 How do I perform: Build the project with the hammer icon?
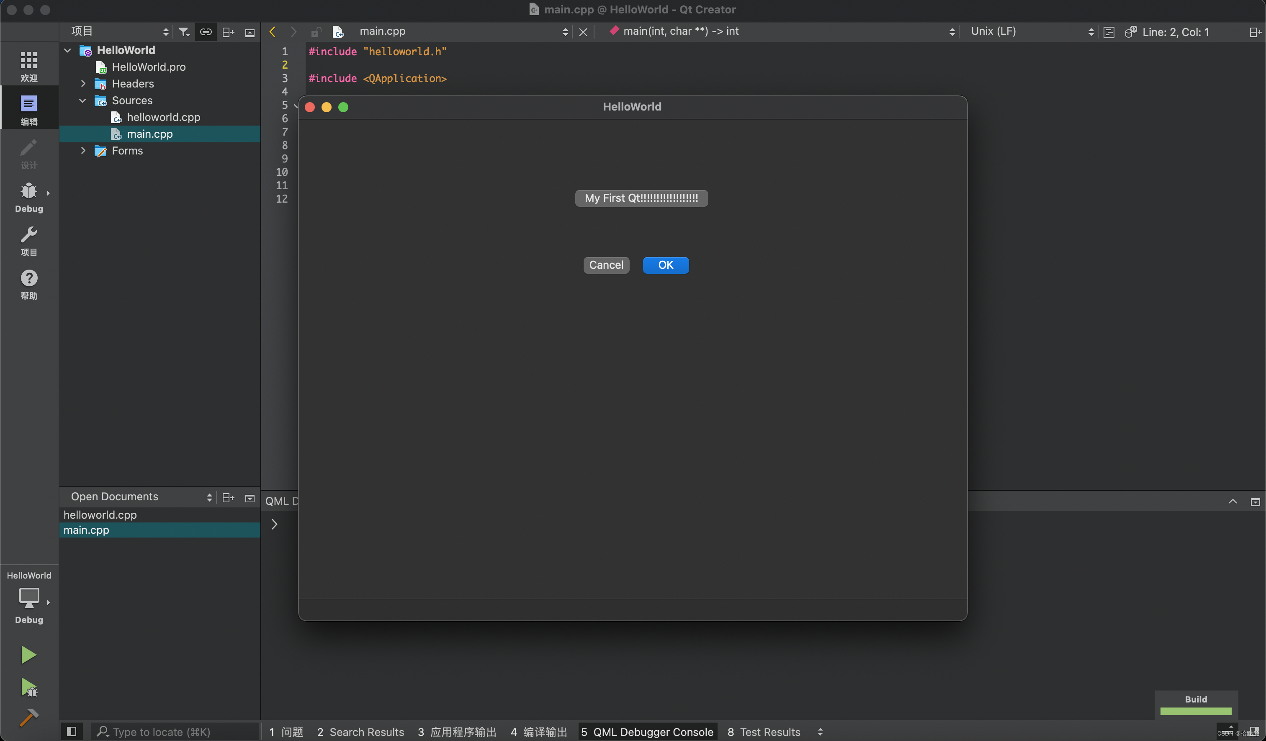[28, 718]
